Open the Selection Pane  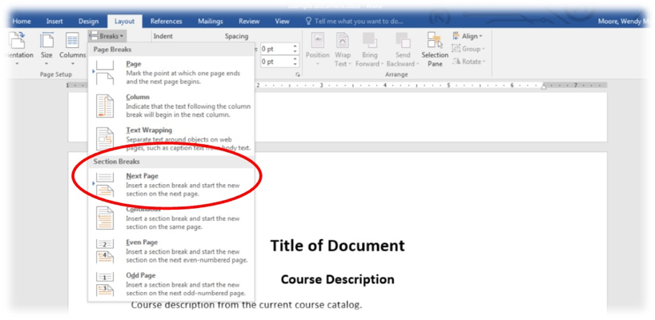[435, 48]
